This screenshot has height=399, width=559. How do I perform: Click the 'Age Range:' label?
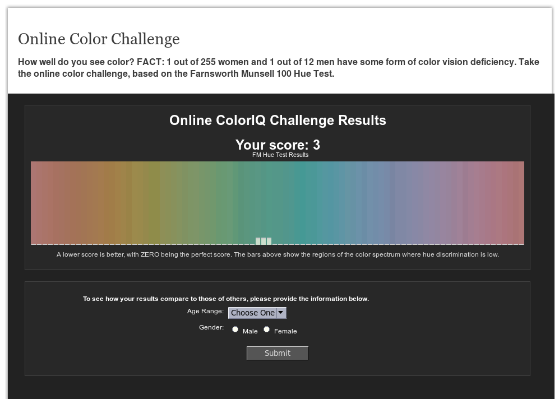[x=205, y=311]
